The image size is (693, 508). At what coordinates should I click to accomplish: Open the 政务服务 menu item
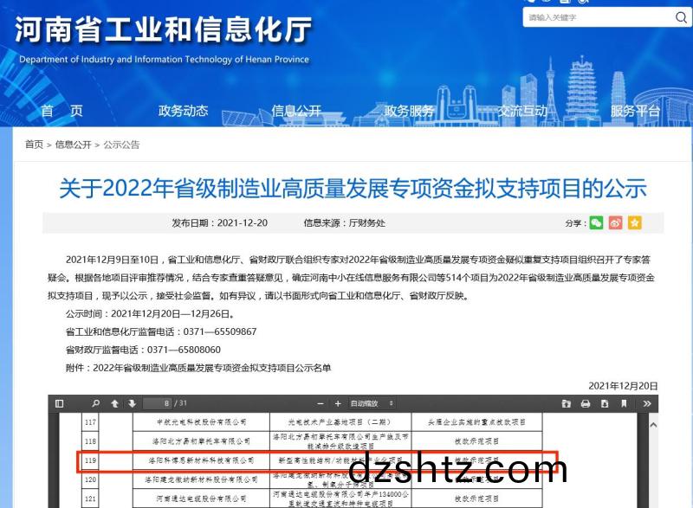(407, 111)
